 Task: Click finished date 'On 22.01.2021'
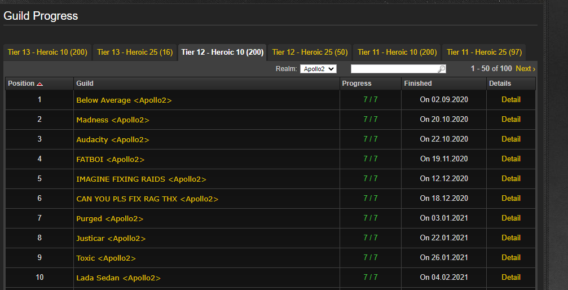[444, 238]
